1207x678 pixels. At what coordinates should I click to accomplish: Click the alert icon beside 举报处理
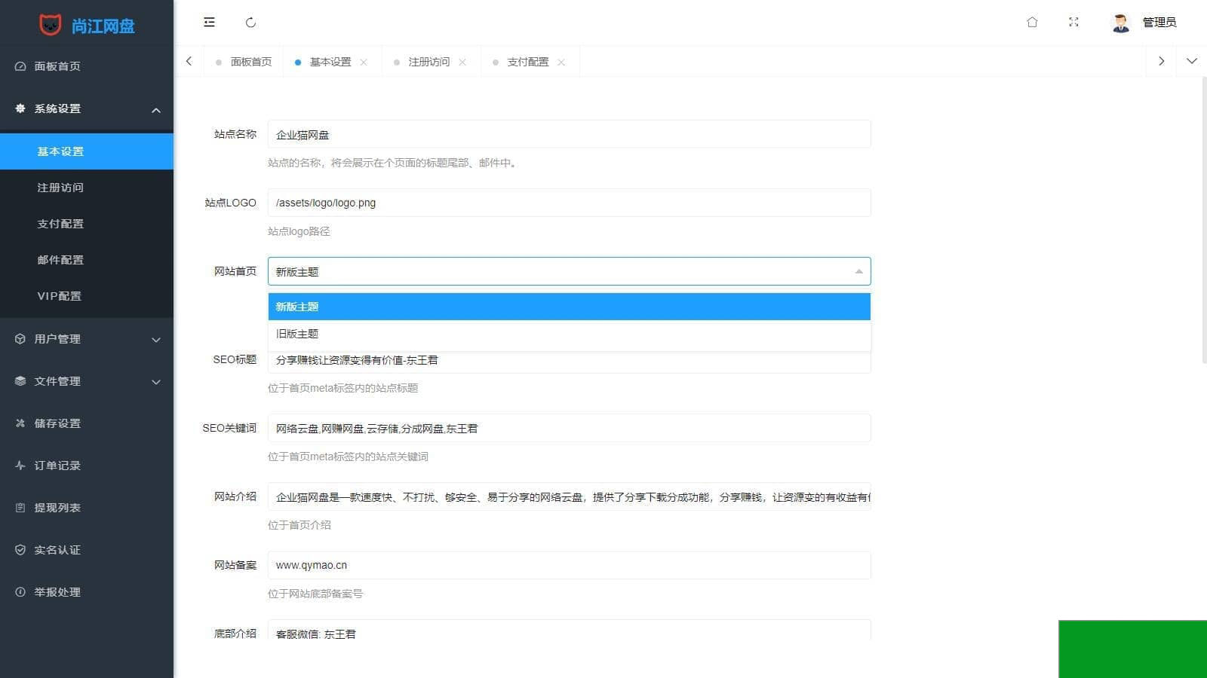pos(20,592)
